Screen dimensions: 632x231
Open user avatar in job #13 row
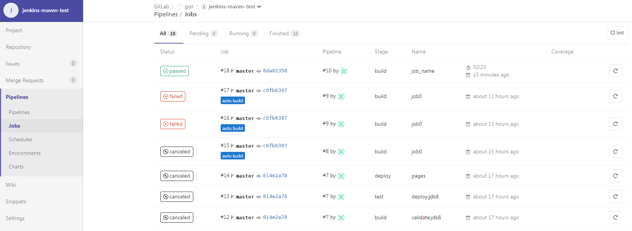[341, 197]
